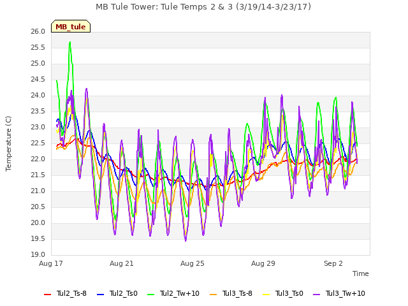Click the blue Tul2_Ts0 legend swatch

pyautogui.click(x=101, y=295)
